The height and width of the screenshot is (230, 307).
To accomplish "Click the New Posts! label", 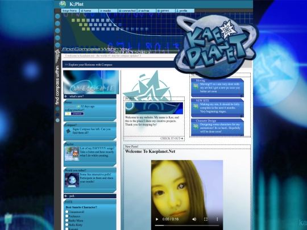I will (x=131, y=147).
